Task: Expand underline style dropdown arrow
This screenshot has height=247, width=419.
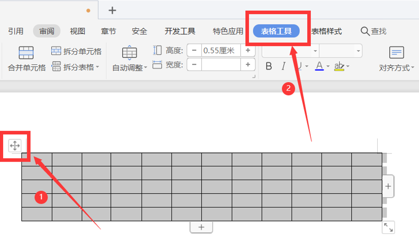Action: (x=306, y=66)
